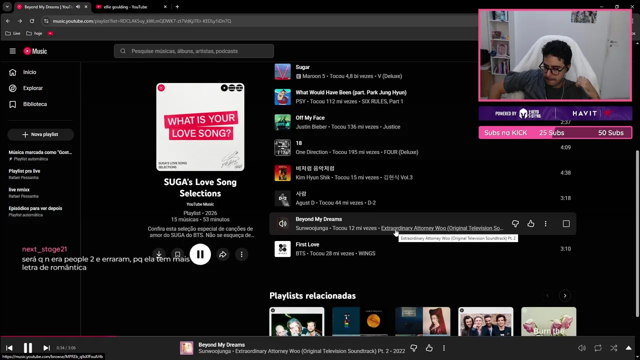Screen dimensions: 640x360
Task: Click Sugar track thumbnail
Action: (282, 71)
